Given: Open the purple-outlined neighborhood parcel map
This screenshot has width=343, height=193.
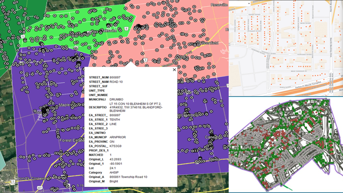Looking at the screenshot, I should 286,145.
